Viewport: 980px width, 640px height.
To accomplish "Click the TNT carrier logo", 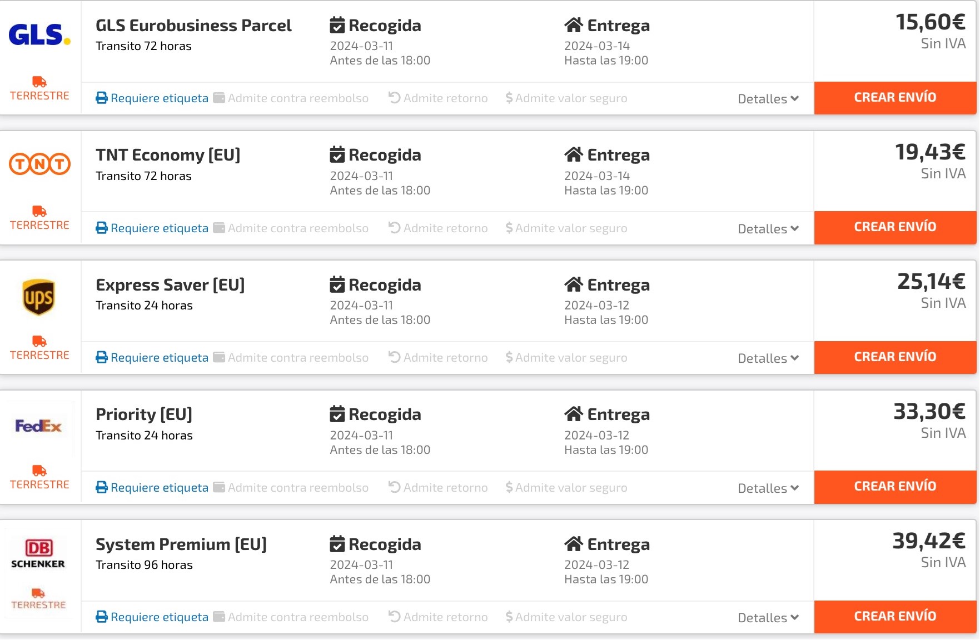I will (x=39, y=164).
